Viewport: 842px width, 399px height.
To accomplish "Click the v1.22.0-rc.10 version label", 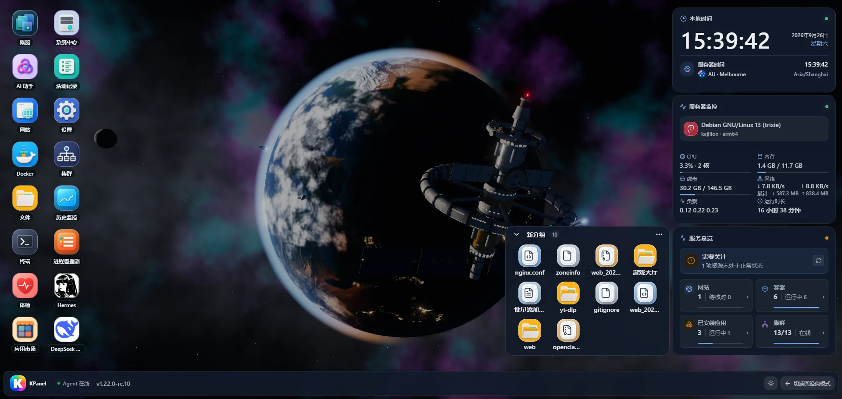I will click(x=113, y=384).
